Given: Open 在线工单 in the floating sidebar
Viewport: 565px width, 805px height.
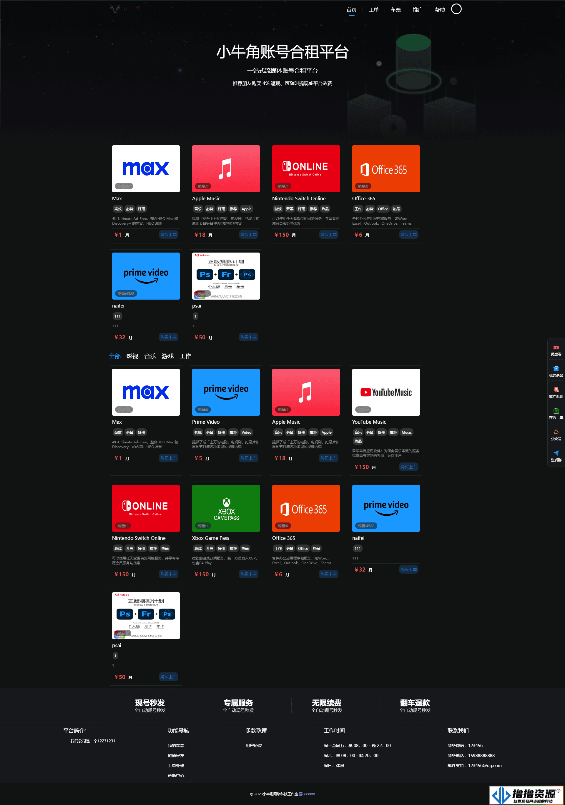Looking at the screenshot, I should [x=556, y=414].
